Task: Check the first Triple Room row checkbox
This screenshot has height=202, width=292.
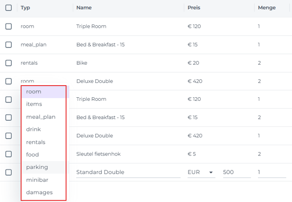Action: [x=9, y=26]
